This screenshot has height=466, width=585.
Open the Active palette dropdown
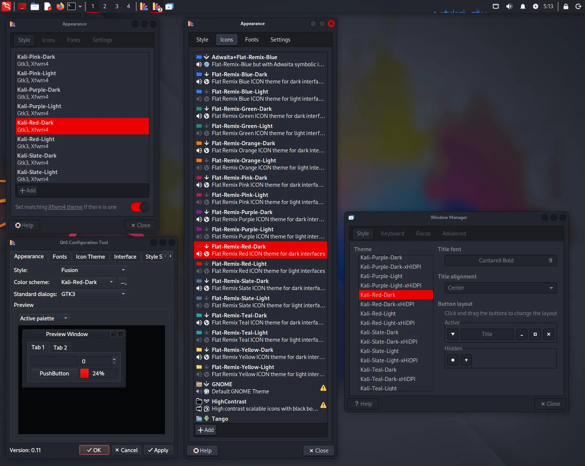click(43, 318)
